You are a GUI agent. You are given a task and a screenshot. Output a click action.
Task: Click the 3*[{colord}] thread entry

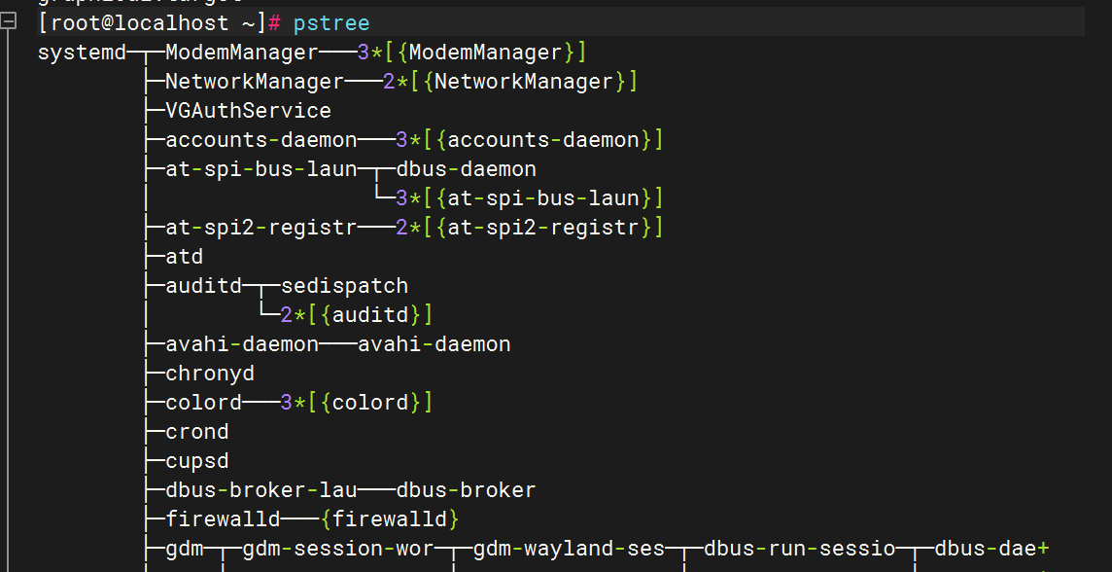[x=356, y=403]
